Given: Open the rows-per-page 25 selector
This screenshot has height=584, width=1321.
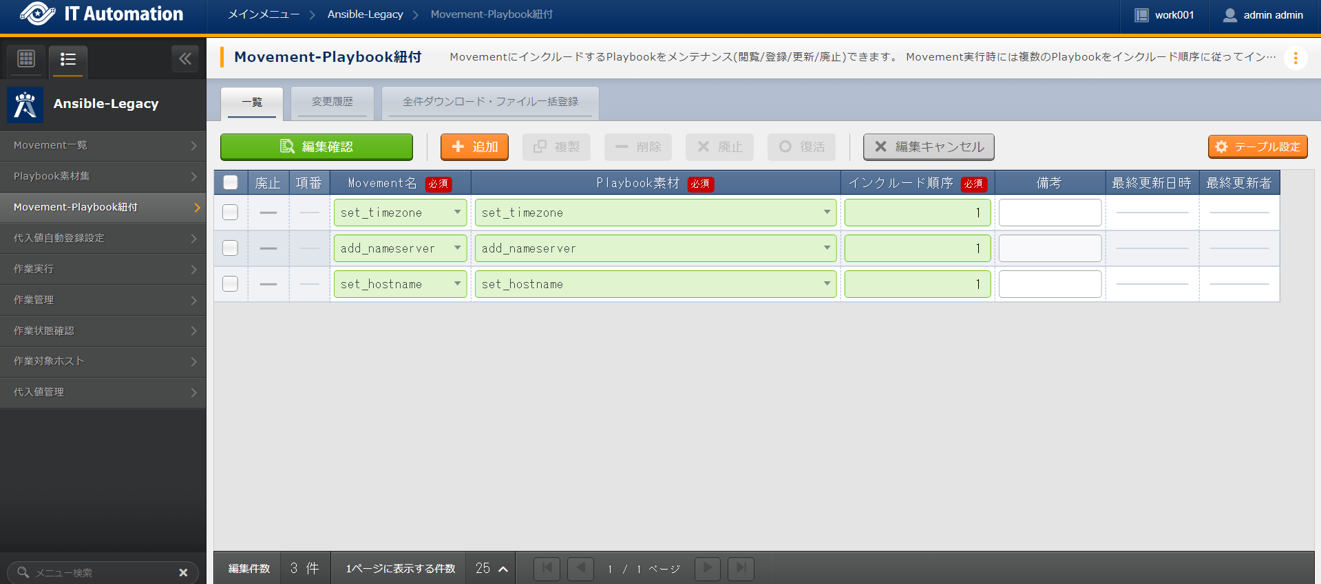Looking at the screenshot, I should [x=491, y=568].
